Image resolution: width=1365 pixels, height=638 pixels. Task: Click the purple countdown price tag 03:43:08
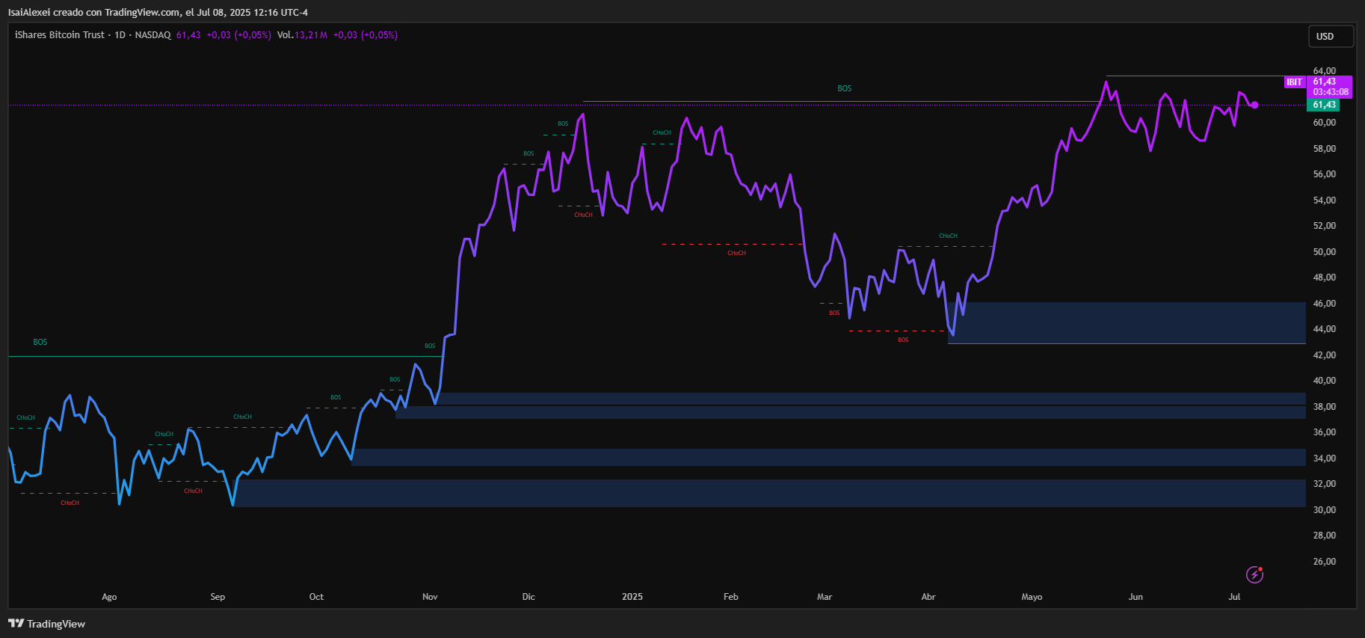pyautogui.click(x=1331, y=92)
